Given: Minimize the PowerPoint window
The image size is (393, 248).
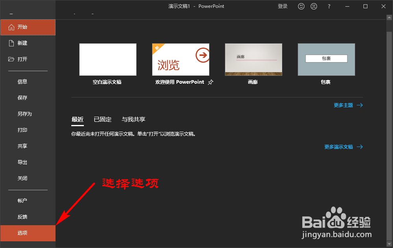Looking at the screenshot, I should (x=347, y=7).
